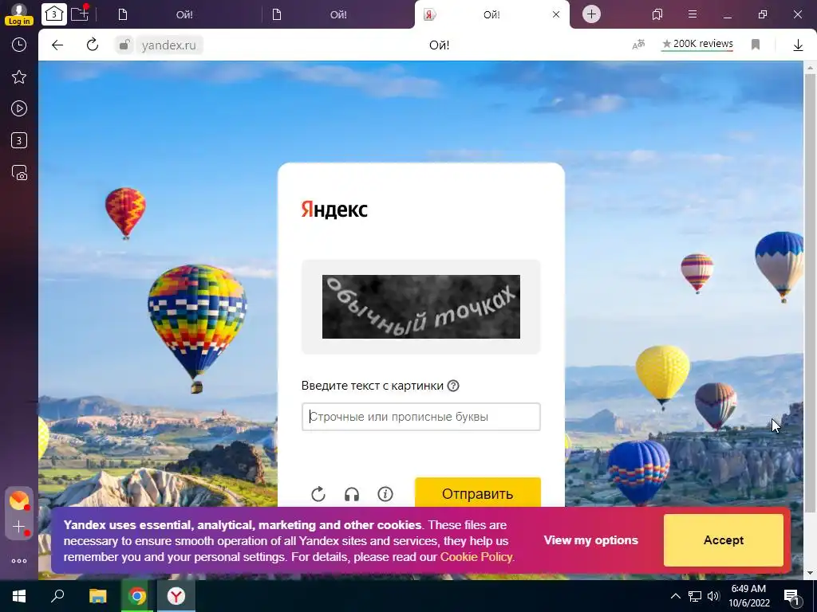Screen dimensions: 817x612
Task: Focus the captcha text input field
Action: 421,417
